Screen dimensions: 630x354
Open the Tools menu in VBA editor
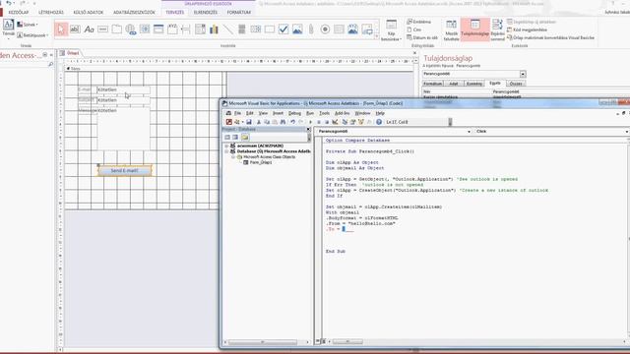324,114
